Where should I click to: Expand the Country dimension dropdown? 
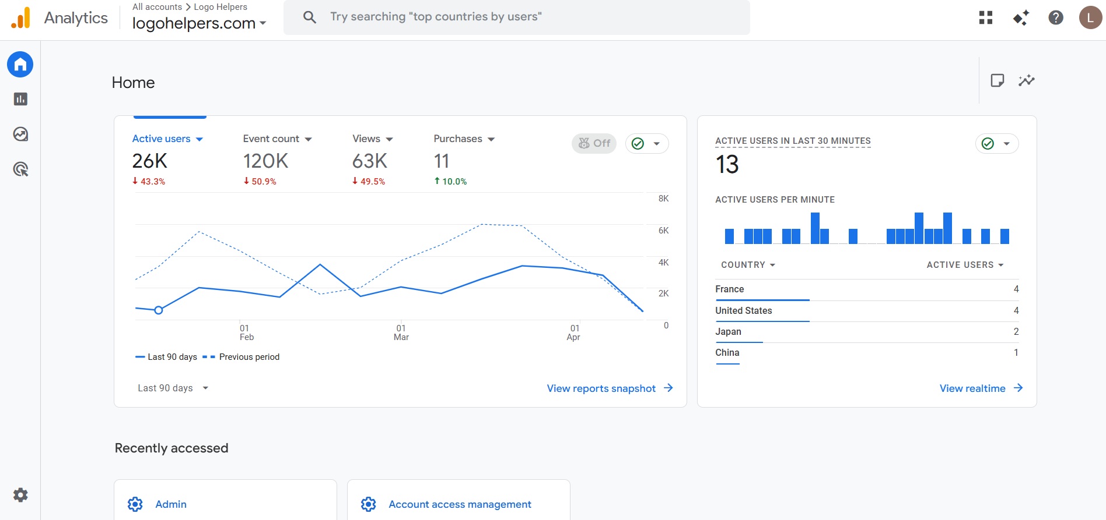pos(748,265)
